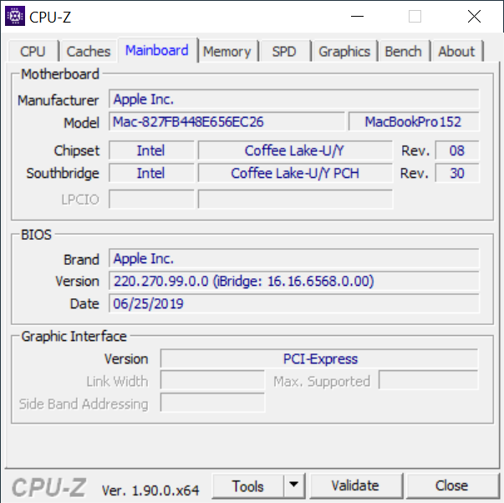Click the CPU-Z app icon in title bar
This screenshot has height=503, width=504.
point(15,16)
